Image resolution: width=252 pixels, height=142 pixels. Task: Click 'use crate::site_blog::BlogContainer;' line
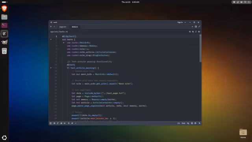click(x=88, y=55)
